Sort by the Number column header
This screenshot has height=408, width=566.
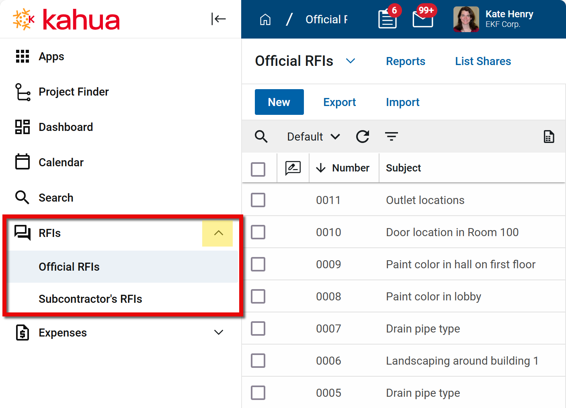(x=350, y=168)
